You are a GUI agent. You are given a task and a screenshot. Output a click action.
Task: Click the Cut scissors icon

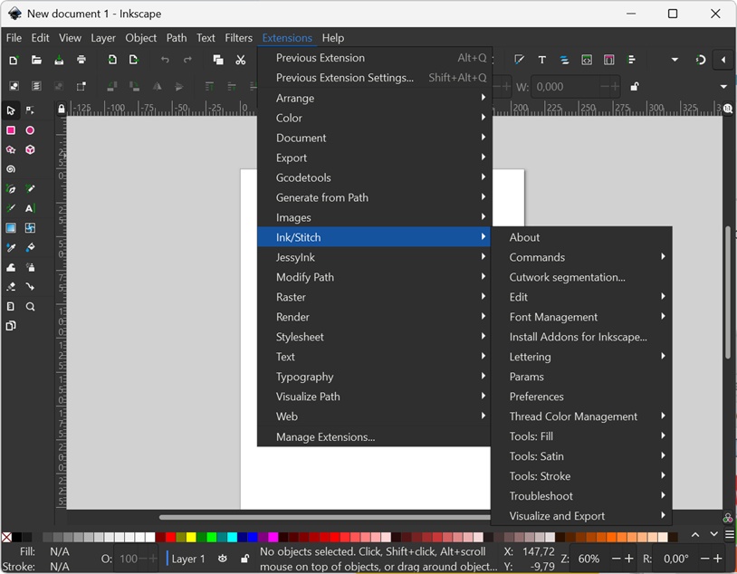click(241, 60)
